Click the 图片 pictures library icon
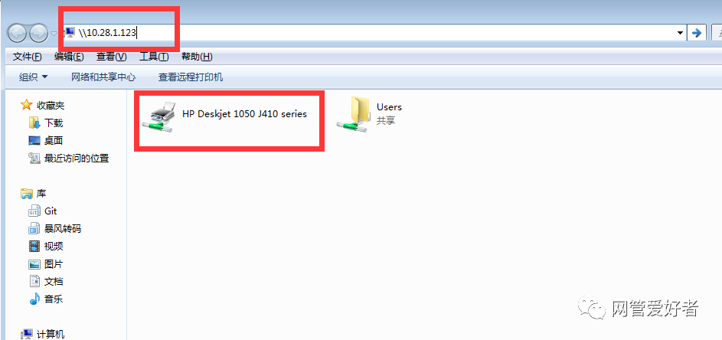This screenshot has height=340, width=722. (x=34, y=264)
